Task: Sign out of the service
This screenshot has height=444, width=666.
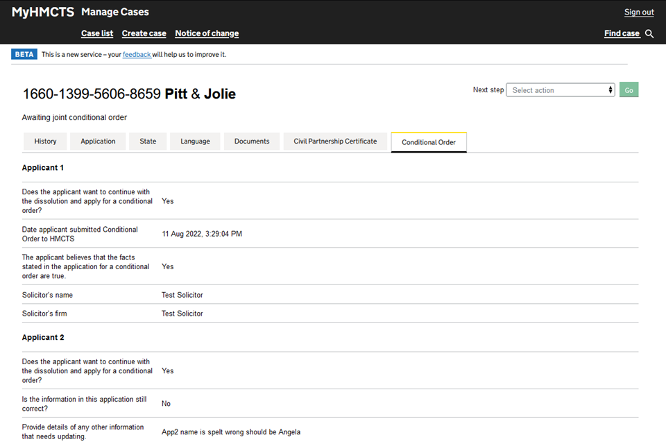Action: (639, 12)
